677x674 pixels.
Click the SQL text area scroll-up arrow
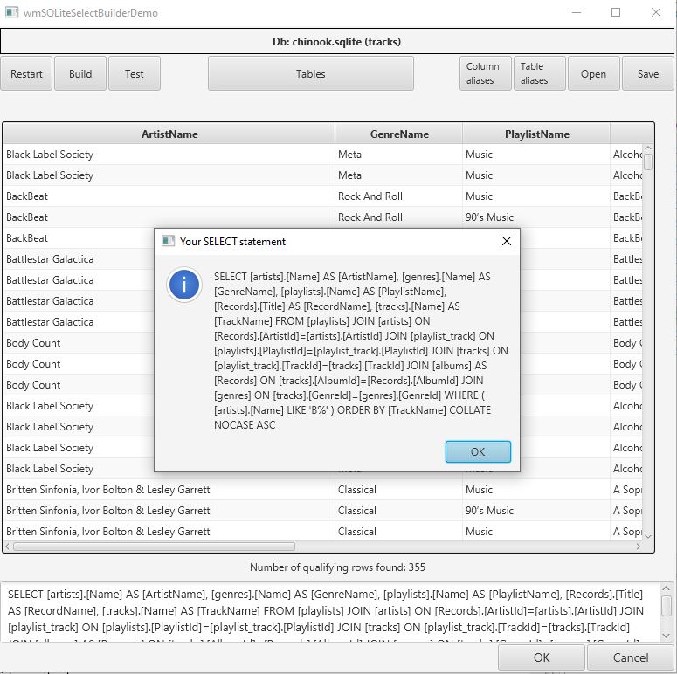666,588
